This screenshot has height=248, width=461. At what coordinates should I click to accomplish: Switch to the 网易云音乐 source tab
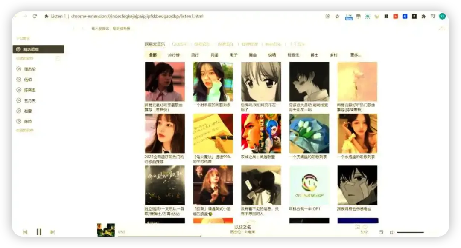(x=155, y=44)
